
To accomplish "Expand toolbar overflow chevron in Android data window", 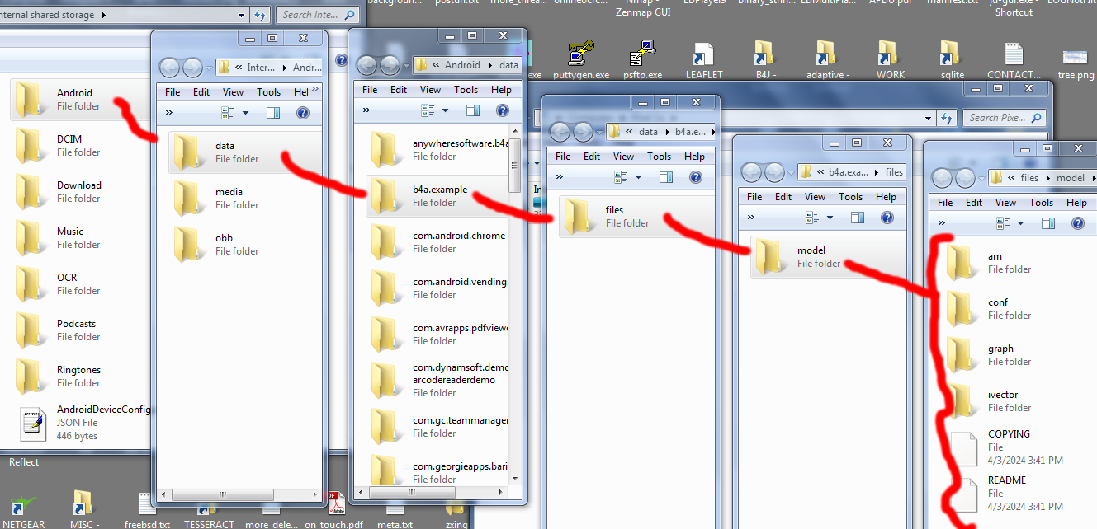I will (x=366, y=110).
